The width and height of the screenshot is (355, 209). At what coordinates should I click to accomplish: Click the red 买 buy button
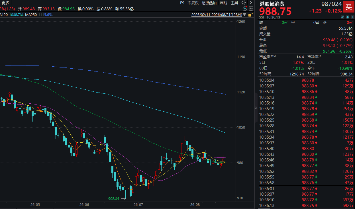[348, 6]
